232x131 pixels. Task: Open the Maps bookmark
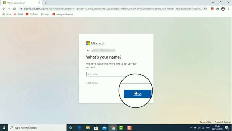(45, 14)
